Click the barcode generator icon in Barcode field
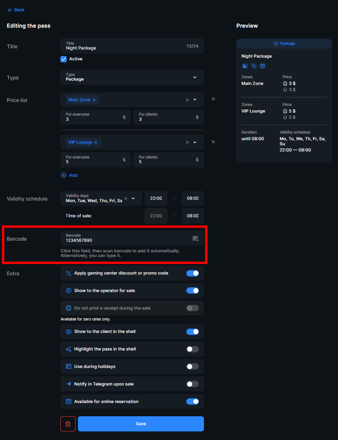Image resolution: width=338 pixels, height=440 pixels. coord(195,238)
